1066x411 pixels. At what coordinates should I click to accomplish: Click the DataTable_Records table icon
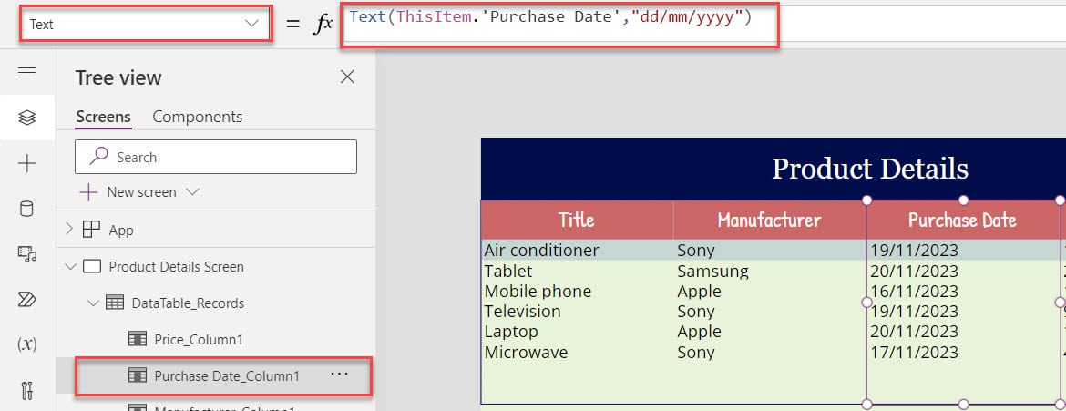point(114,303)
